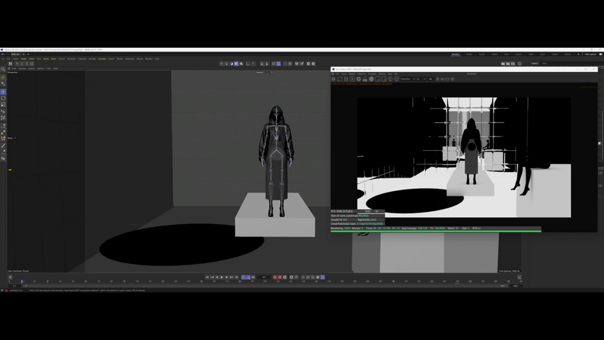
Task: Click the timeline playhead marker at frame 0
Action: click(22, 281)
